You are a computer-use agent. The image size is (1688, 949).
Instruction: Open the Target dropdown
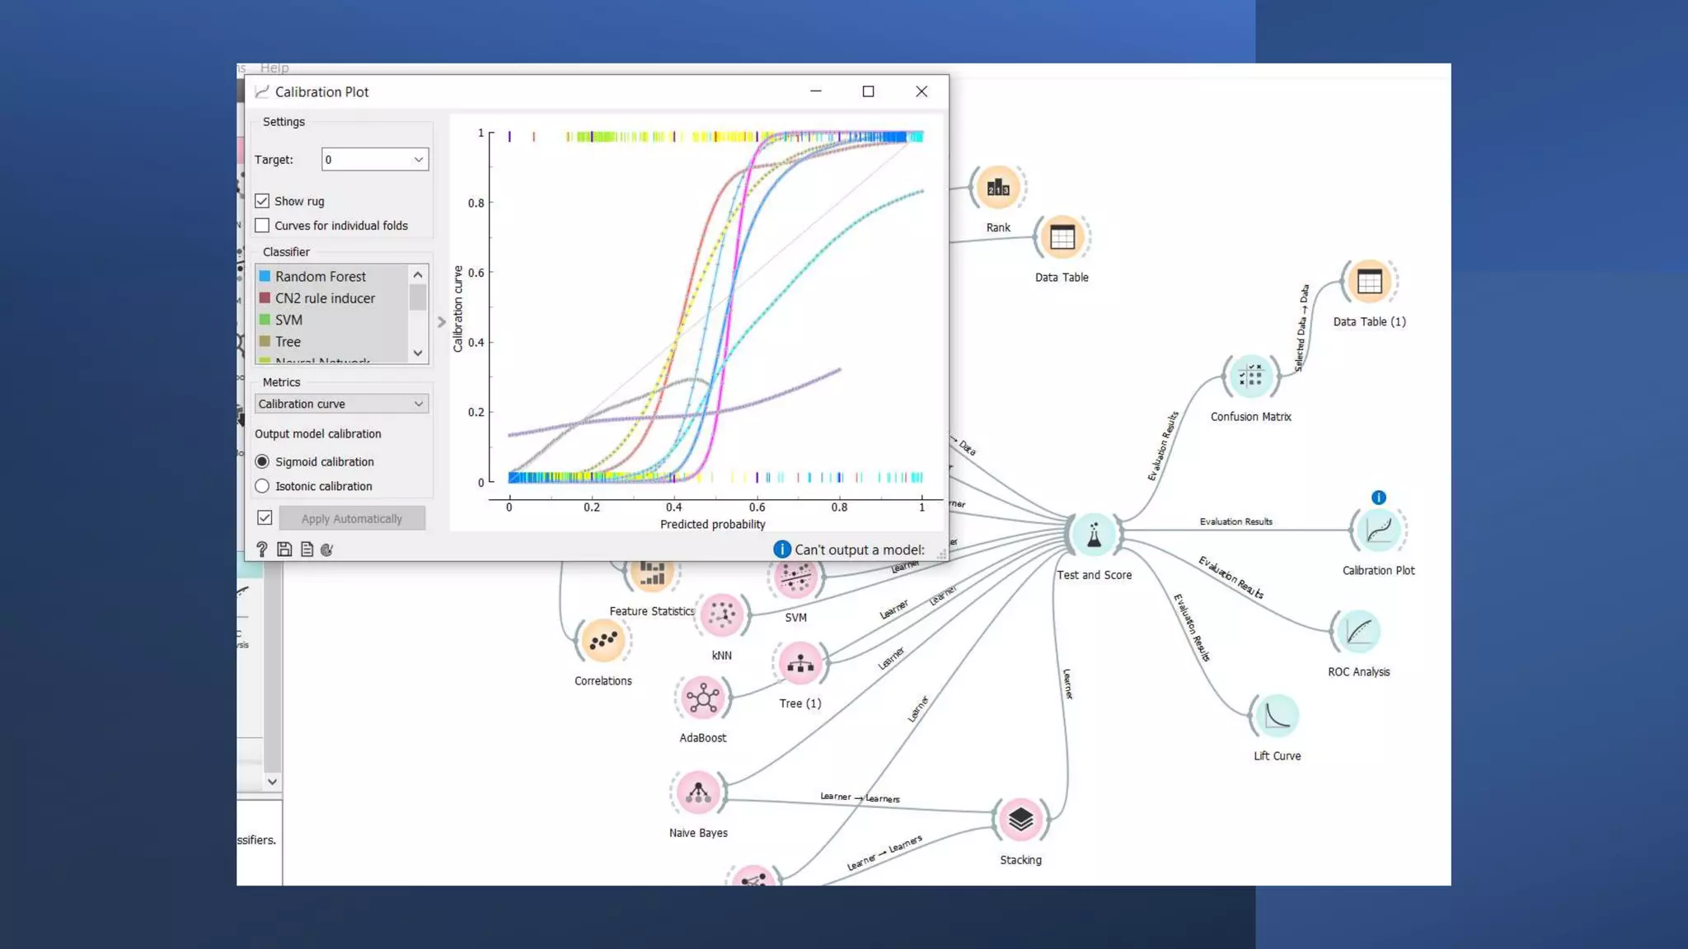pyautogui.click(x=374, y=160)
